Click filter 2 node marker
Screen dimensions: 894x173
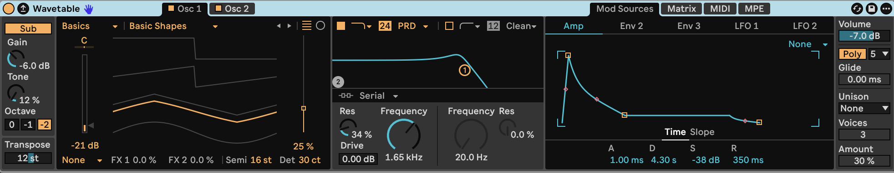coord(338,82)
